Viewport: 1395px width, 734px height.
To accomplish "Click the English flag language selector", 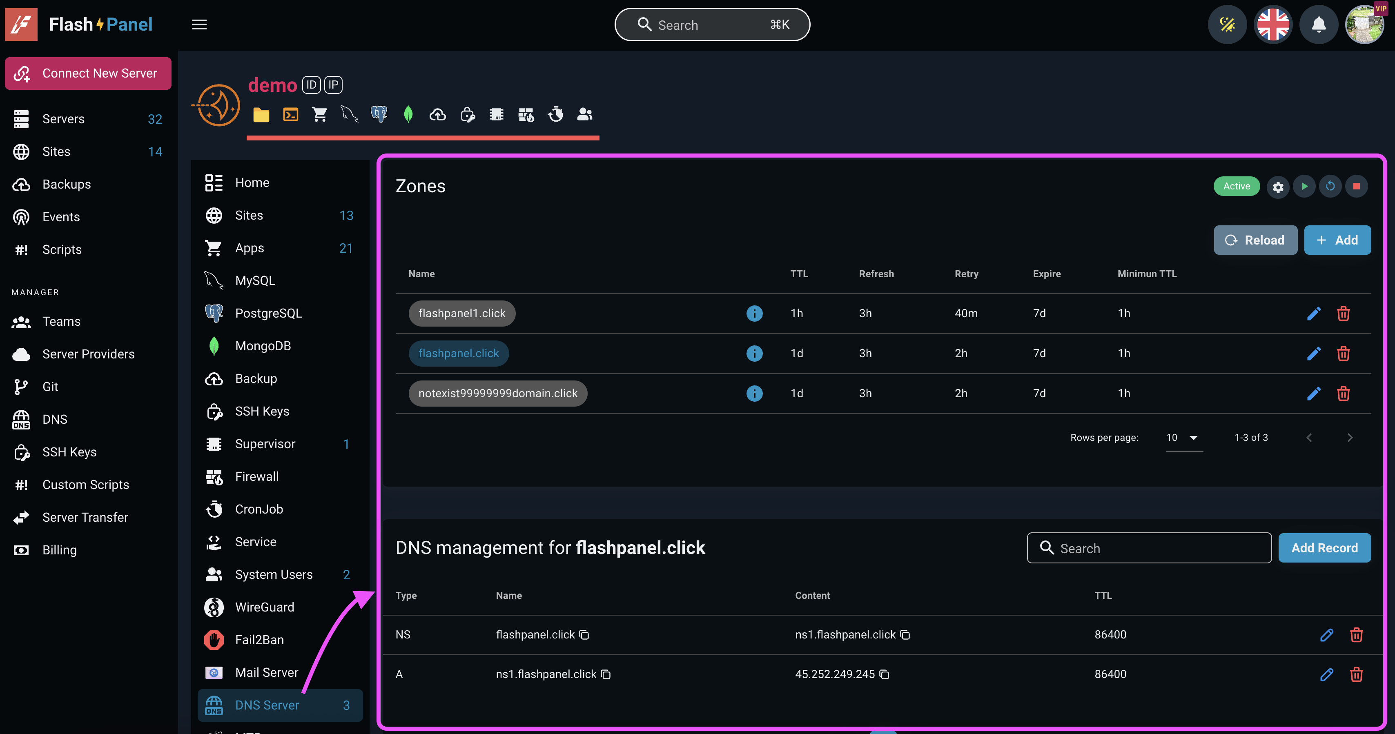I will [1273, 24].
